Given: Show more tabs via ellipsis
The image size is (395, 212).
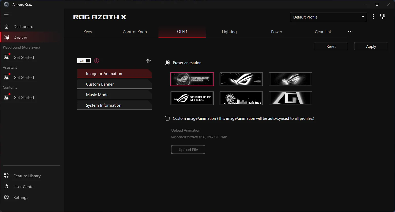Looking at the screenshot, I should (x=351, y=32).
